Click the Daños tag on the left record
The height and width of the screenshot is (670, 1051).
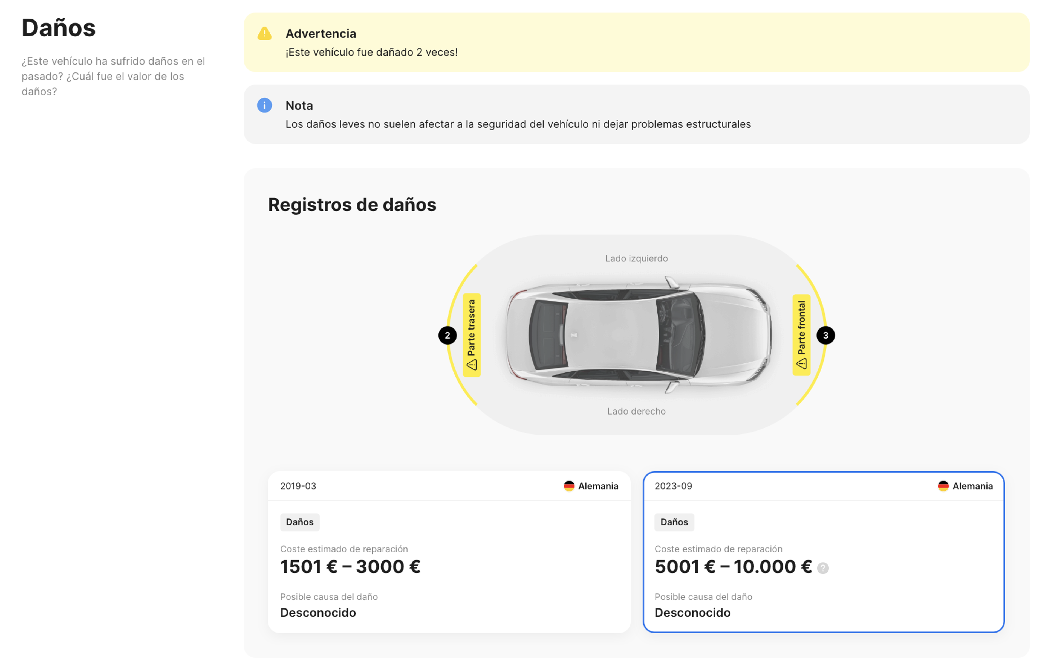pyautogui.click(x=300, y=522)
